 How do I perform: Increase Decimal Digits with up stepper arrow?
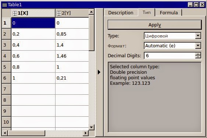198,54
